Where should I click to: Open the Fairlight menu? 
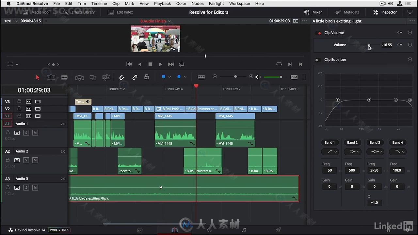(x=216, y=3)
